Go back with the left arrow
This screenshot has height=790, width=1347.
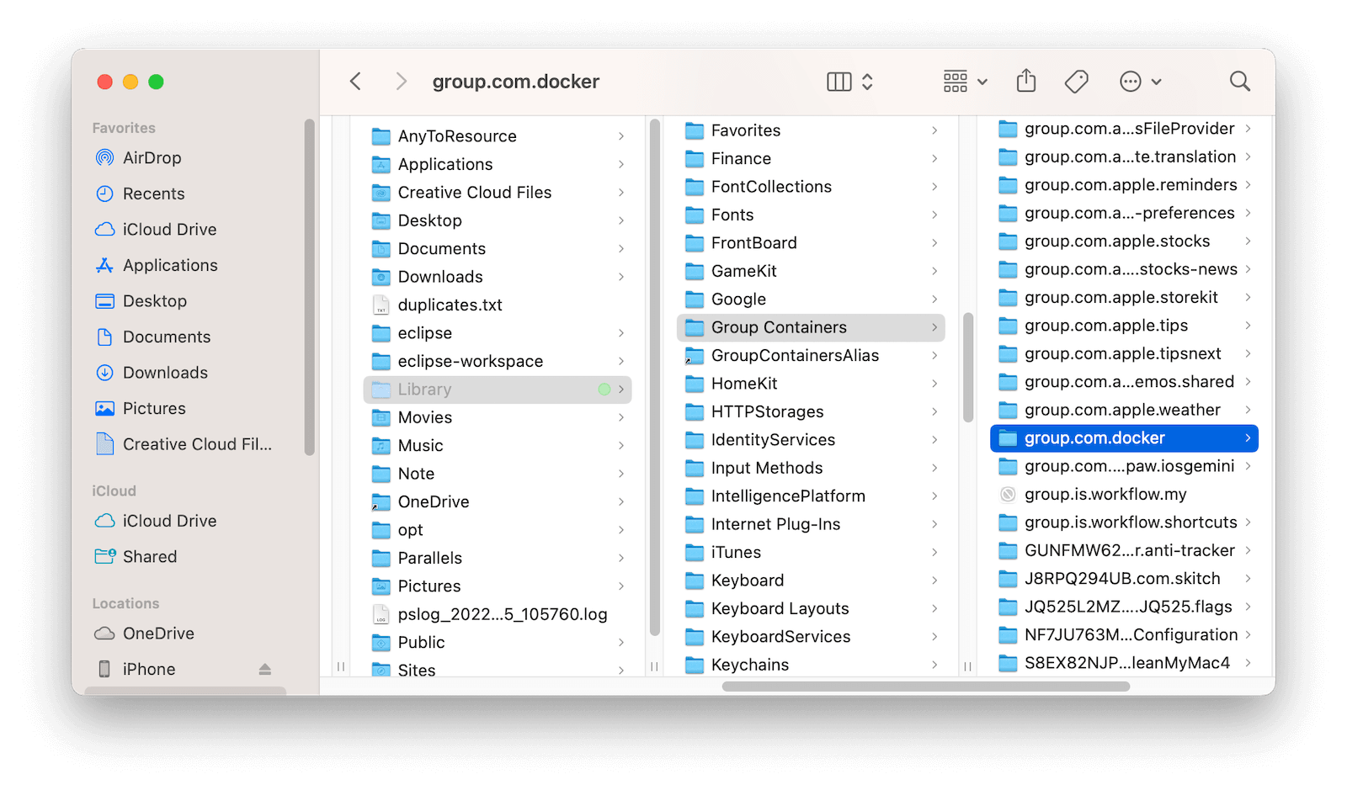[356, 82]
